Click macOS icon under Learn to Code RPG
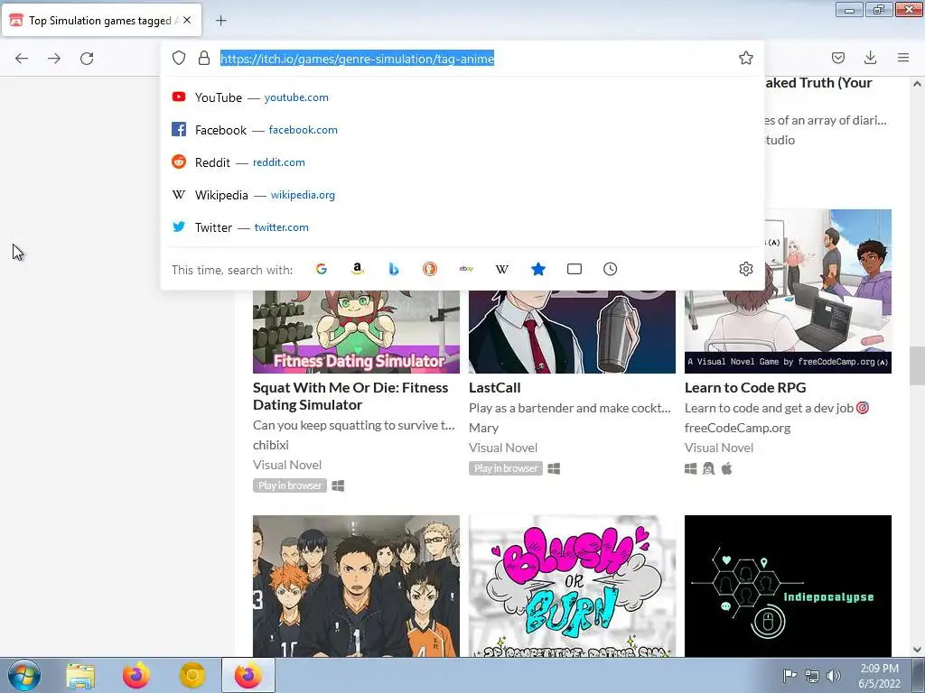Image resolution: width=925 pixels, height=693 pixels. coord(727,468)
